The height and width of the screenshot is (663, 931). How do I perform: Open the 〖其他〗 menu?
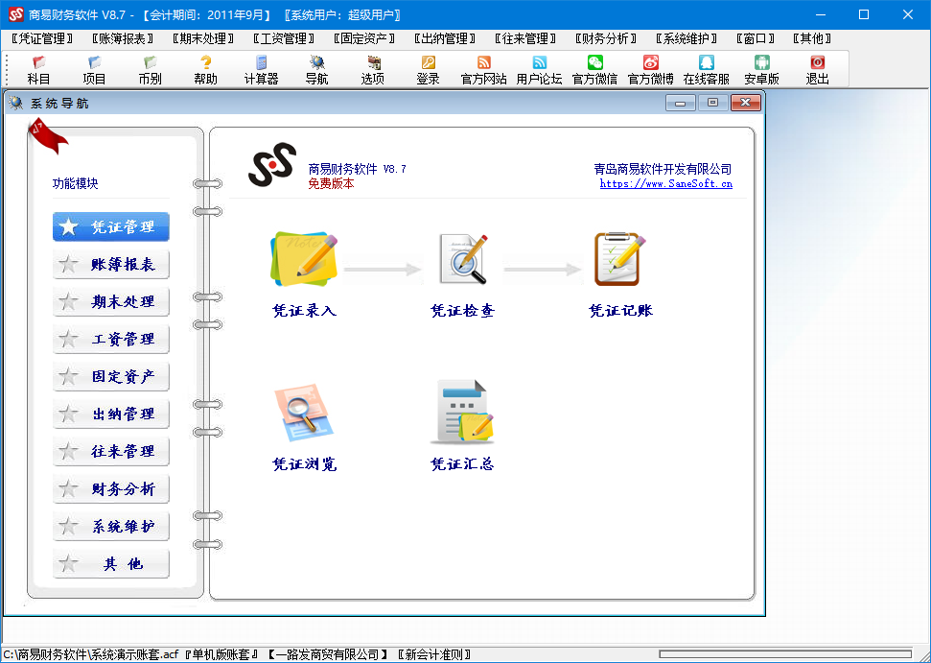(812, 38)
